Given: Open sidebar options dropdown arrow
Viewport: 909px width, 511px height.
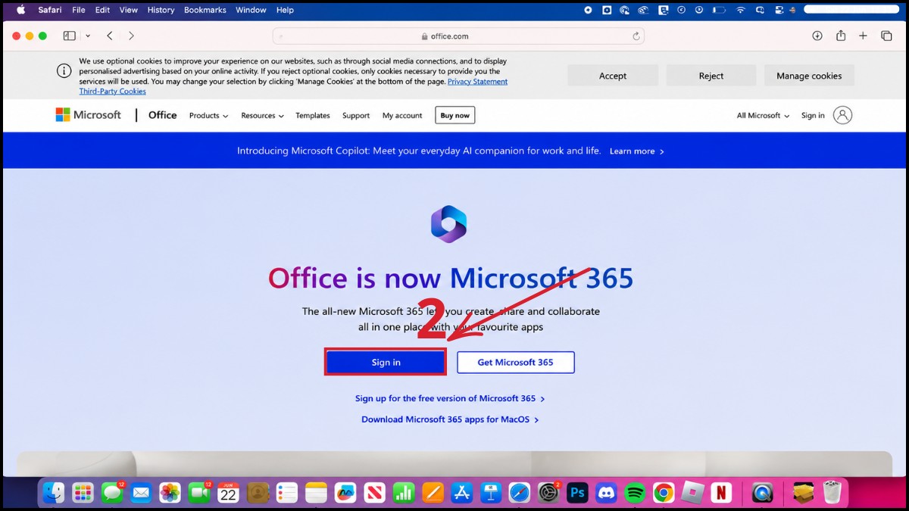Looking at the screenshot, I should click(88, 36).
